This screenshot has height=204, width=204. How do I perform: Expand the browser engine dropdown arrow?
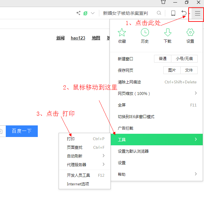pos(93,13)
